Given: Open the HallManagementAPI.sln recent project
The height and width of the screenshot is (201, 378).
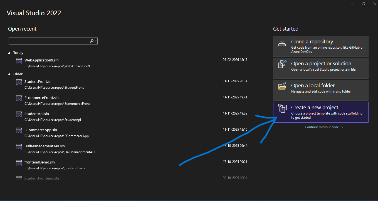Looking at the screenshot, I should 45,146.
